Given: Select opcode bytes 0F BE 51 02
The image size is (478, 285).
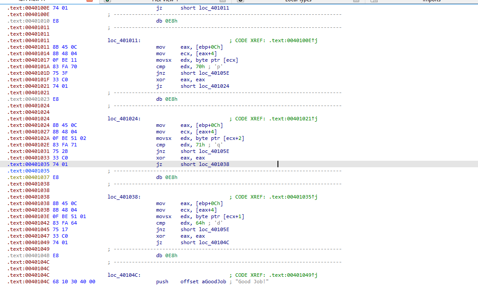Looking at the screenshot, I should pos(69,138).
